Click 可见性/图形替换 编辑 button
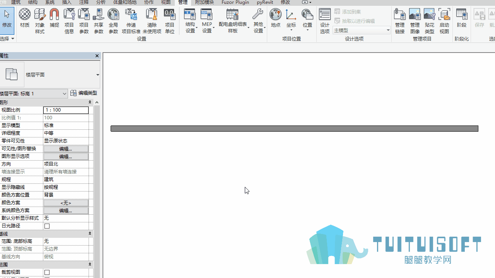 [x=66, y=149]
